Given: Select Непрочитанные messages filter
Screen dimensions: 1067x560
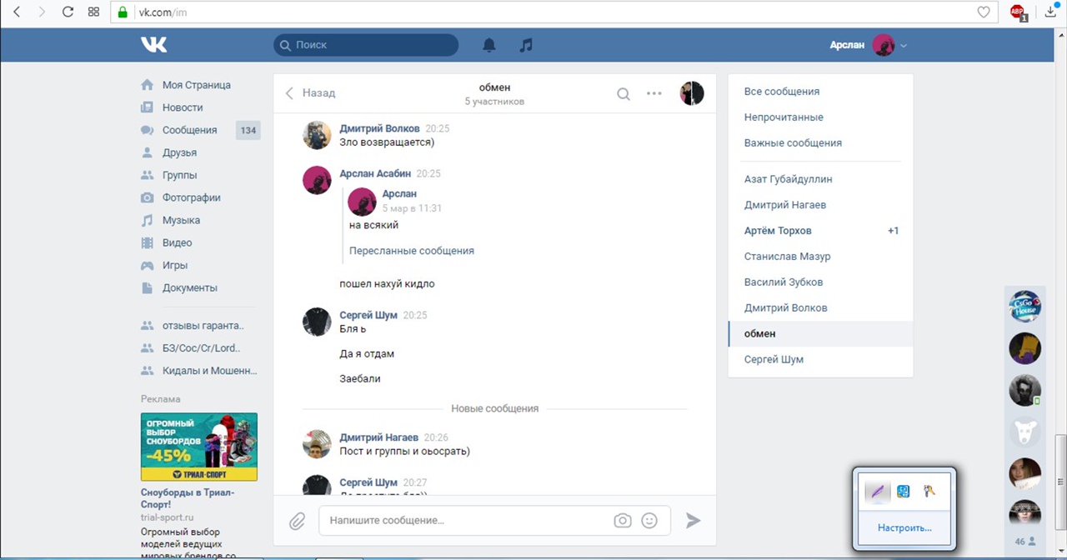Looking at the screenshot, I should (784, 117).
